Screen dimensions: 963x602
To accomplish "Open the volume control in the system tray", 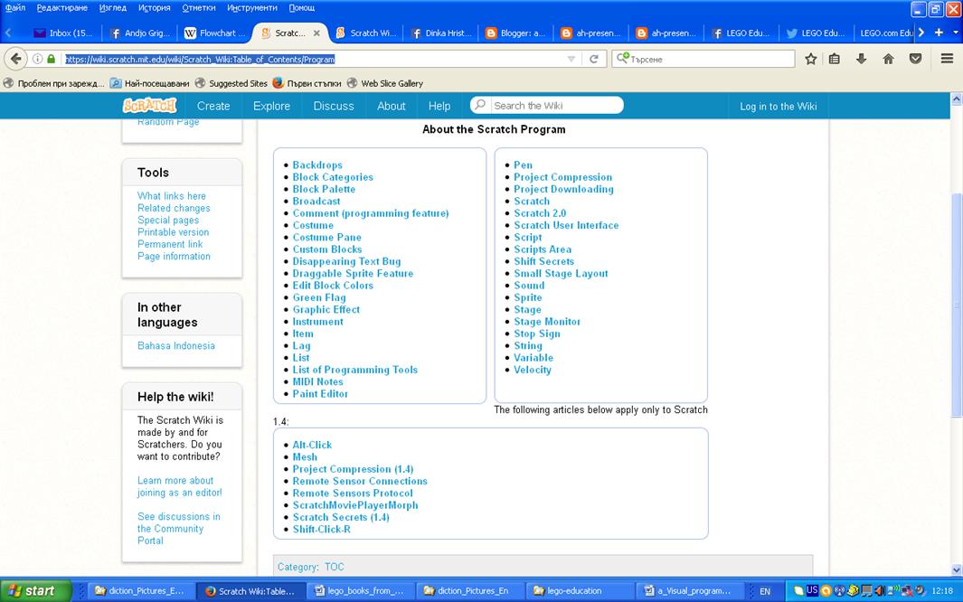I will [878, 590].
